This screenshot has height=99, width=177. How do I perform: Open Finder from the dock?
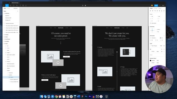tap(41, 97)
